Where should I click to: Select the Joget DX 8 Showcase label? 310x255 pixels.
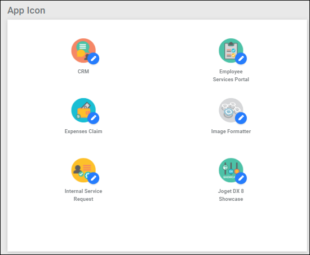(231, 195)
